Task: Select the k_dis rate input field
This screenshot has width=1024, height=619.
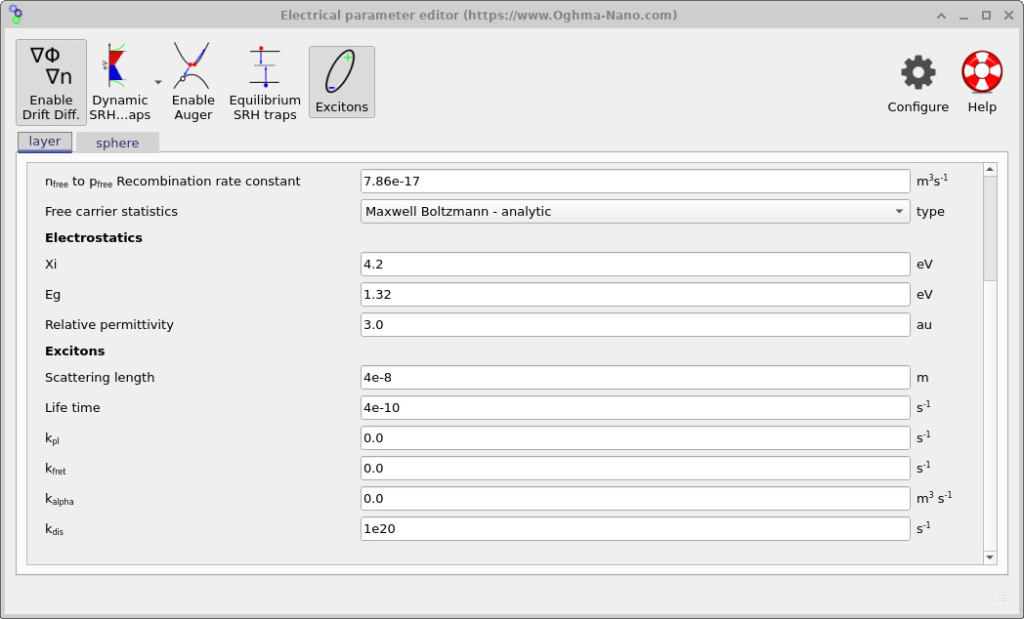Action: click(x=635, y=528)
